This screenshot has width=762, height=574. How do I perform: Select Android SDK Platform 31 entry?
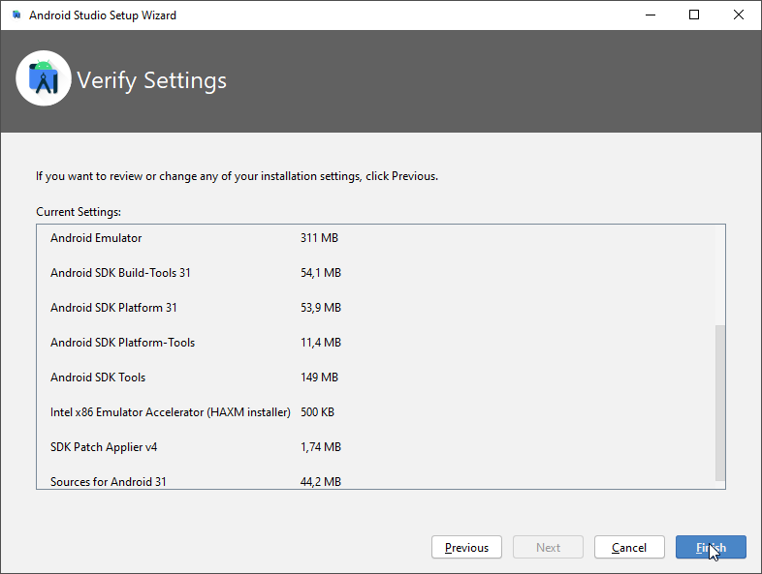click(113, 308)
